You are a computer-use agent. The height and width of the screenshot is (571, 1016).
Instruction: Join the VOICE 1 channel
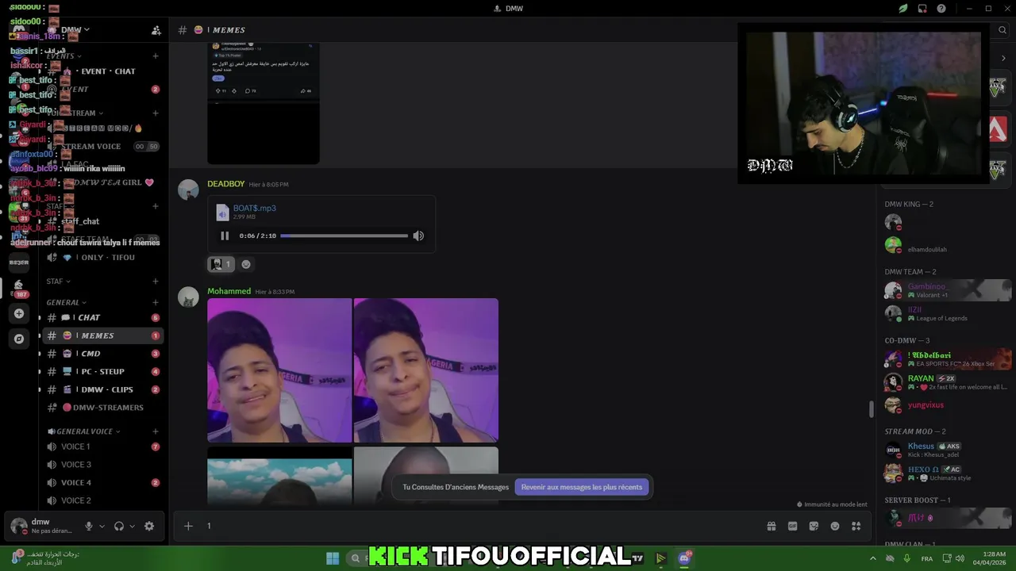102,446
